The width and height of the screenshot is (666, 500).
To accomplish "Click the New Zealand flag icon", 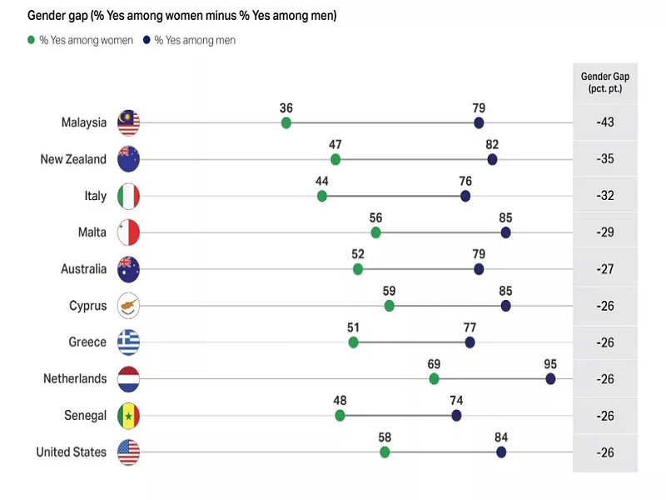I will click(128, 159).
